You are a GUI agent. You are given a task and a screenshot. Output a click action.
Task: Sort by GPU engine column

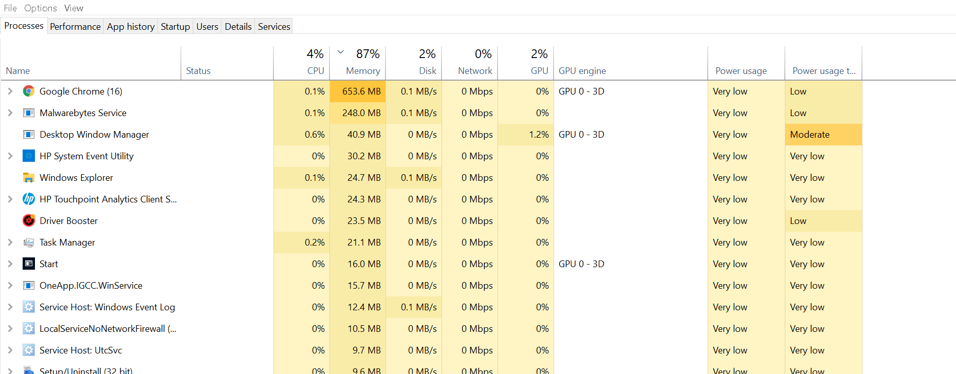[x=631, y=63]
